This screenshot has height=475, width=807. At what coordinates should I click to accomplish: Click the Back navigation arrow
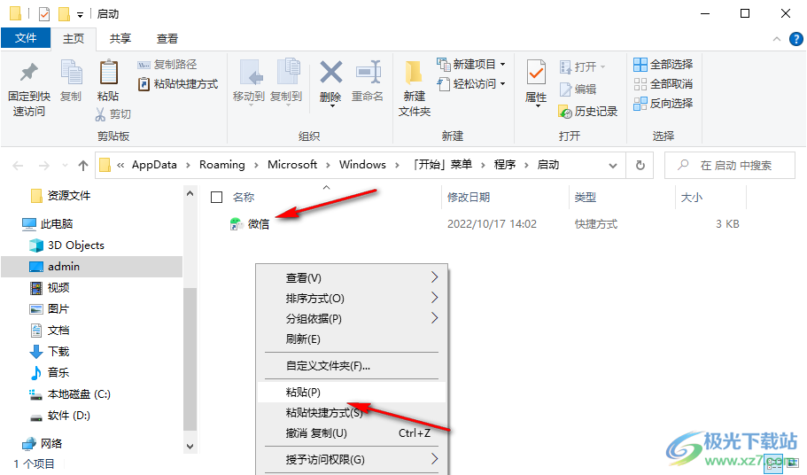[18, 165]
